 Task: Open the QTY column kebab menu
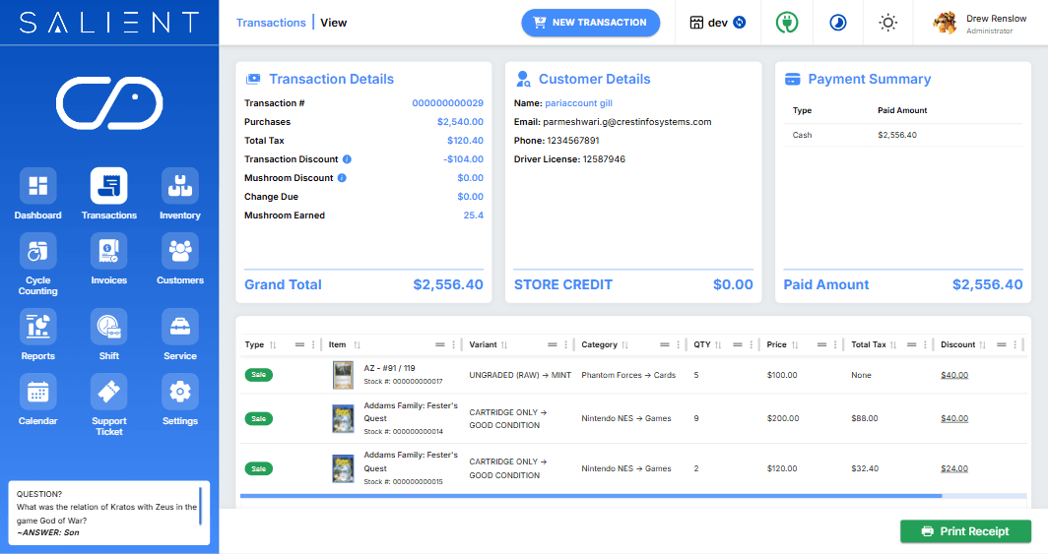[751, 345]
